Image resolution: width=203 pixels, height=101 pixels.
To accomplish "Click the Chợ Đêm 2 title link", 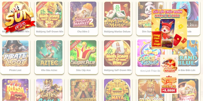I will tap(83, 32).
